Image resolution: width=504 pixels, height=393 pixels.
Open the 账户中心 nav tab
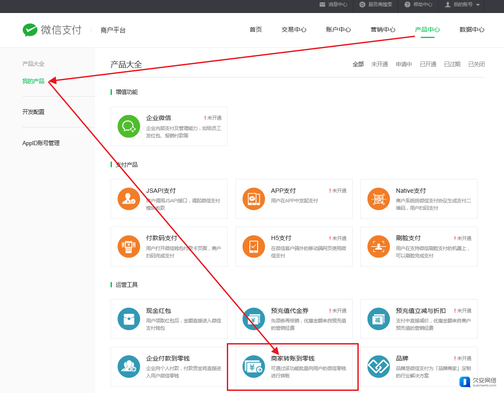coord(338,29)
